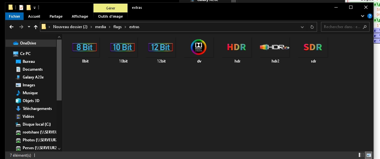This screenshot has width=380, height=159.
Task: Select the Dolby Vision dv file
Action: pos(199,47)
